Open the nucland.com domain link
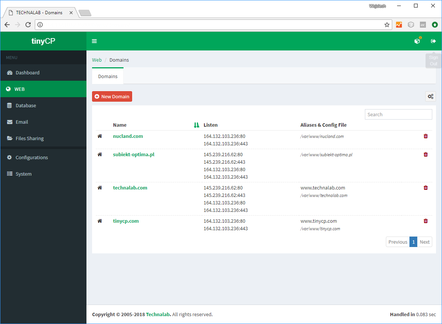The image size is (442, 324). (128, 136)
